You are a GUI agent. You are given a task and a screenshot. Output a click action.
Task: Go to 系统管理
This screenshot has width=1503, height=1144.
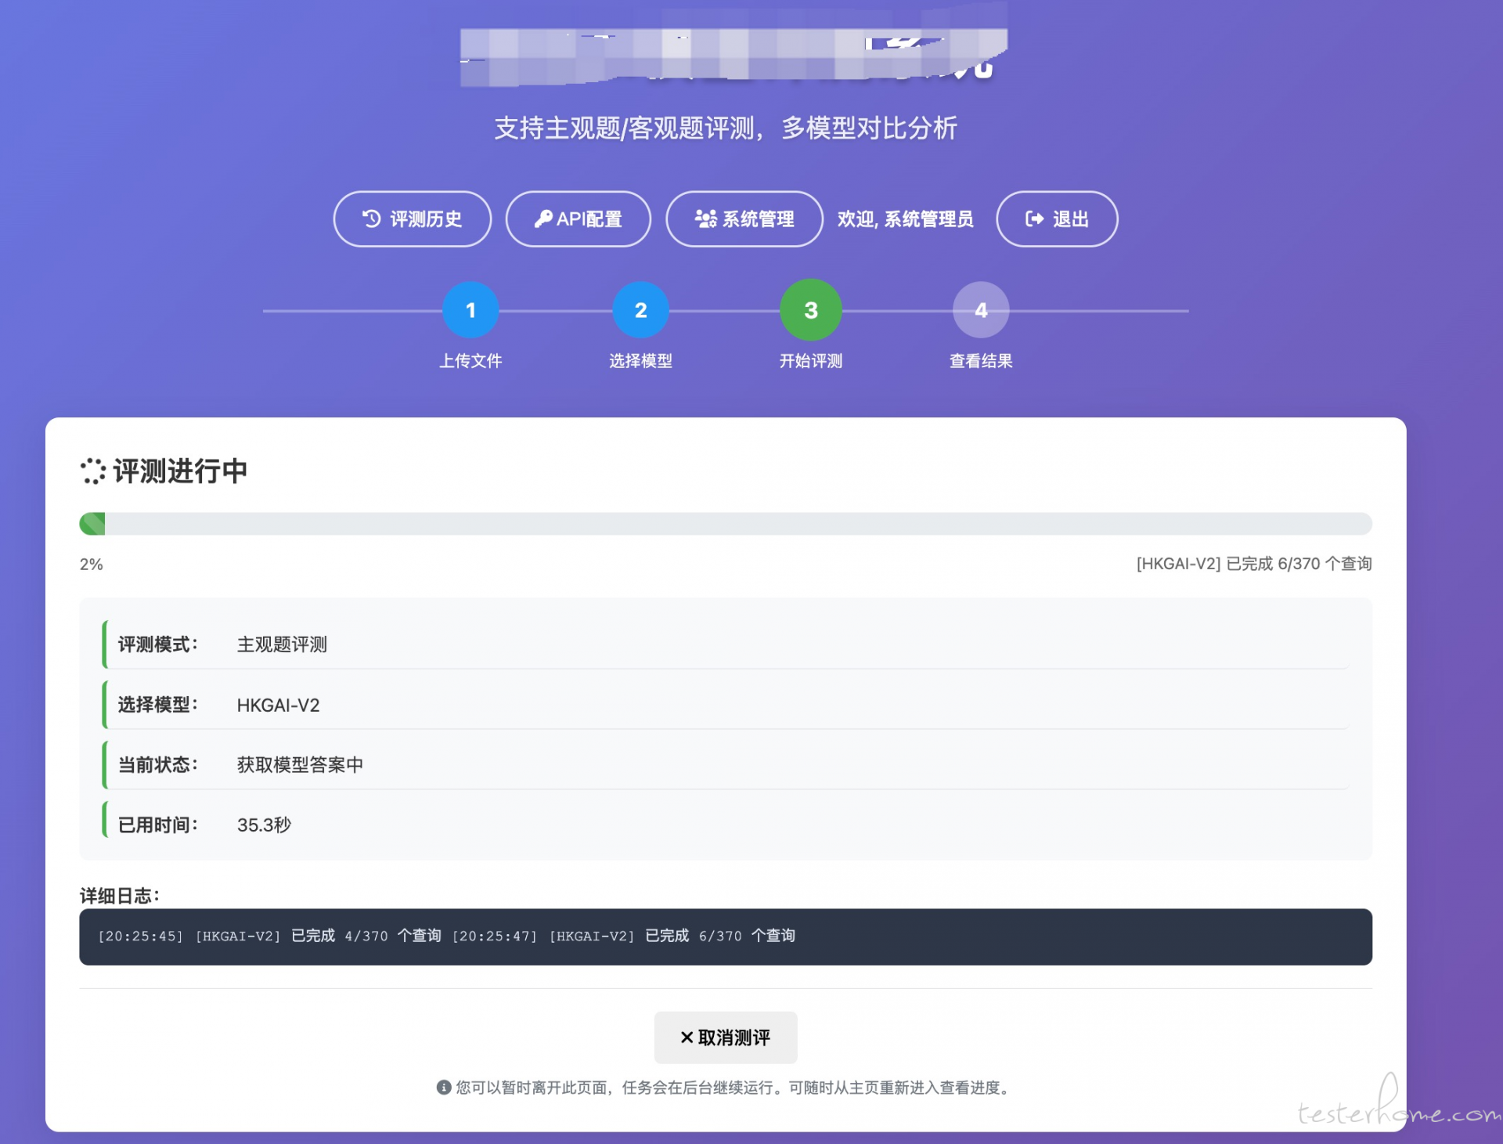pyautogui.click(x=744, y=219)
